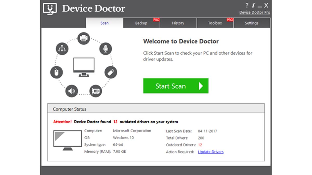The image size is (312, 175).
Task: Switch to the Scan tab
Action: coord(104,23)
